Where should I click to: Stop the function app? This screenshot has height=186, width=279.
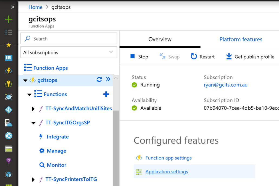tap(139, 57)
